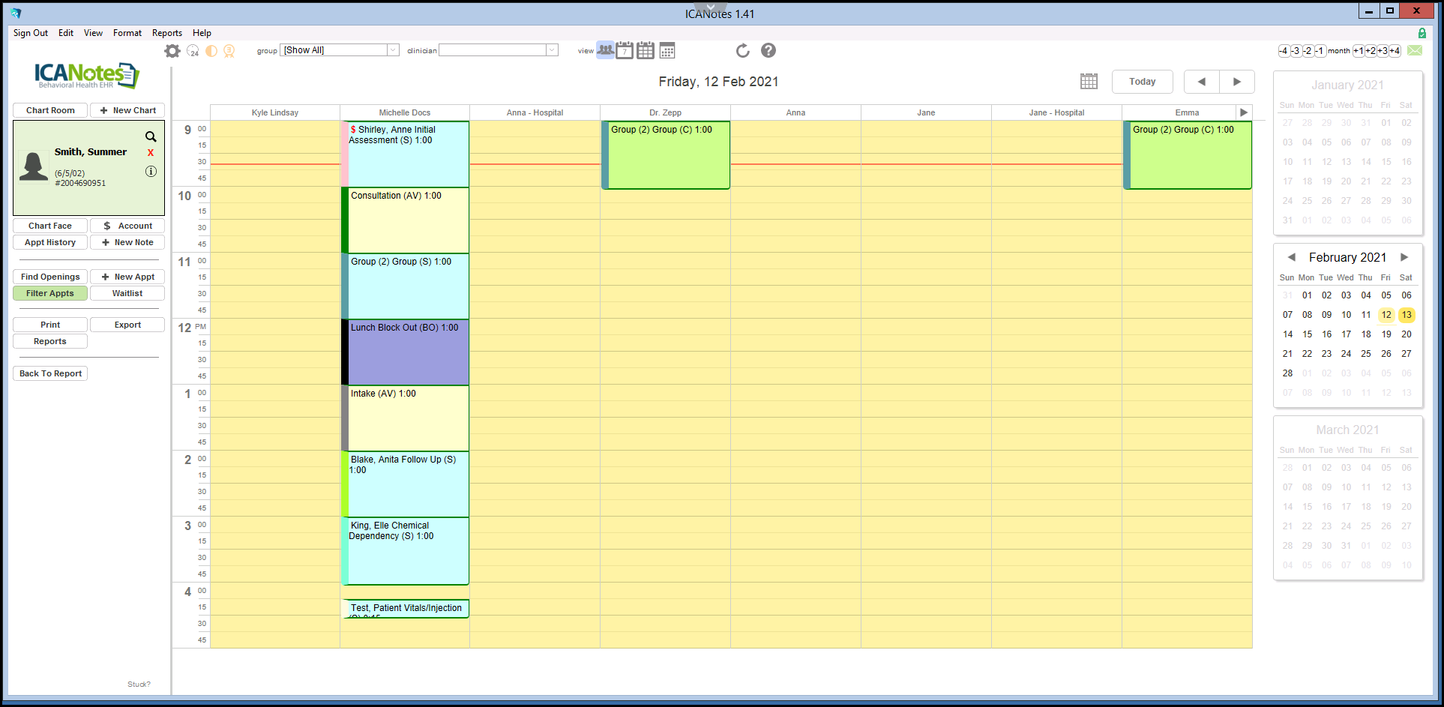The height and width of the screenshot is (707, 1444).
Task: Jump forward one month with +1
Action: [x=1359, y=51]
